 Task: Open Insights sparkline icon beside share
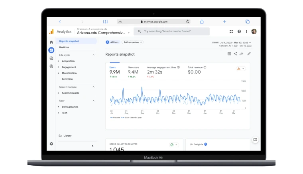(241, 54)
